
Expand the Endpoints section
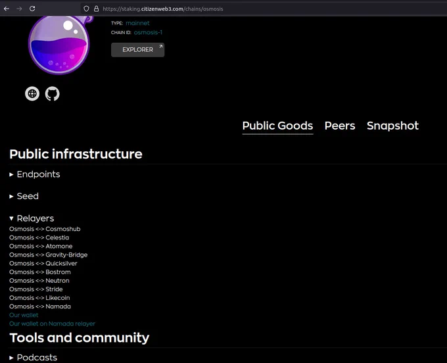pyautogui.click(x=35, y=174)
